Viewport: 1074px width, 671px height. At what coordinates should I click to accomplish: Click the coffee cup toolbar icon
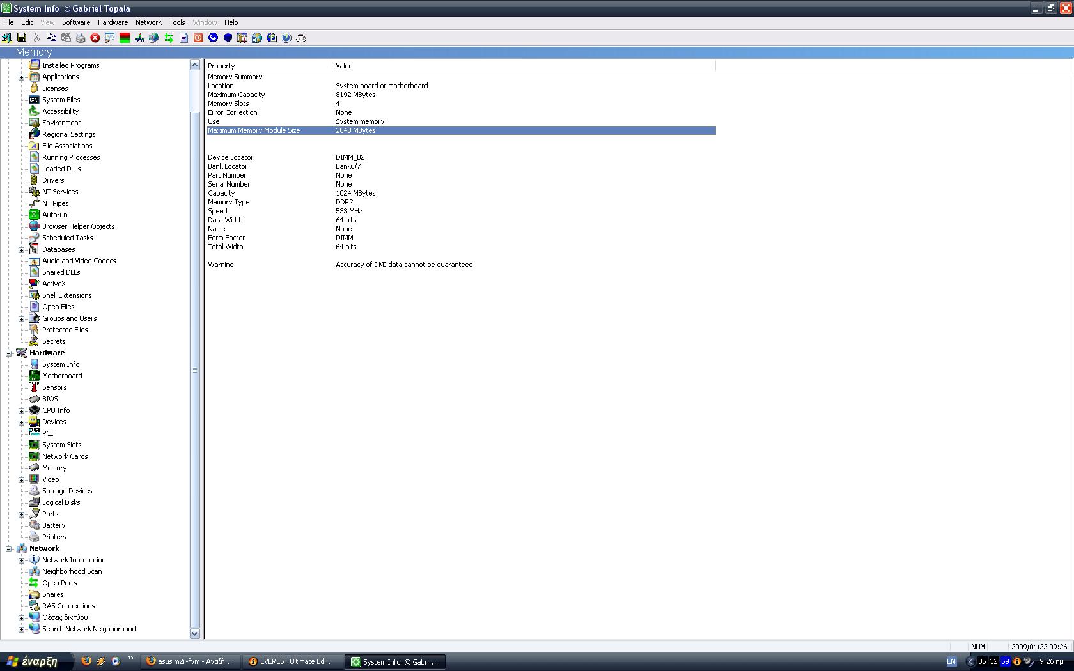301,38
